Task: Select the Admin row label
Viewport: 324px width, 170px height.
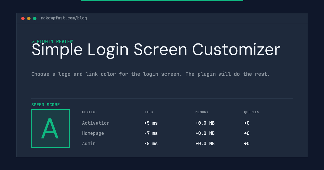Action: pyautogui.click(x=89, y=144)
